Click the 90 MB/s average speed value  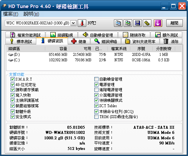pyautogui.click(x=167, y=143)
